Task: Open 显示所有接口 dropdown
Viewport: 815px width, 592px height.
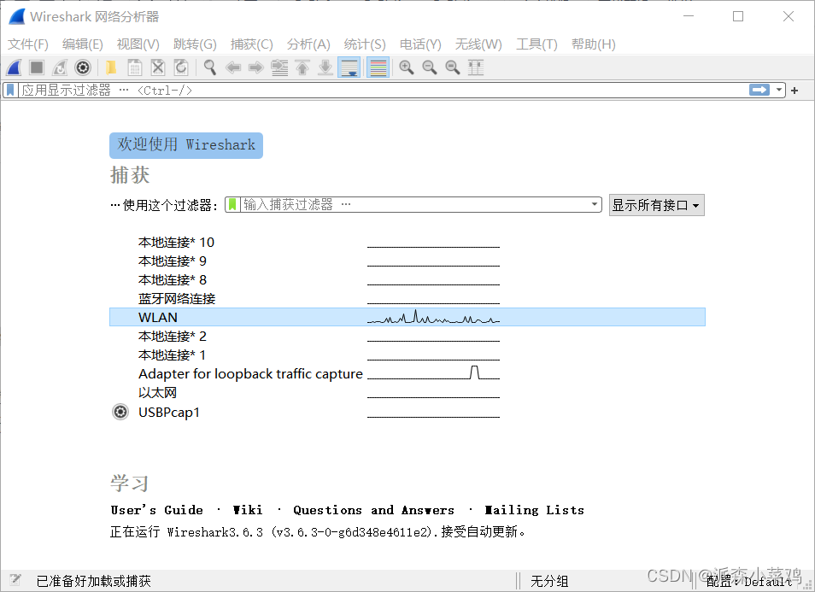Action: 657,205
